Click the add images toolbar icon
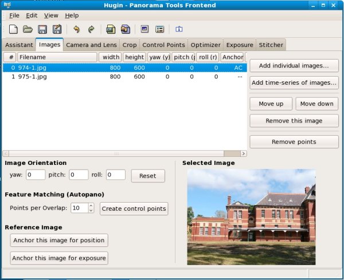Screen dimensions: 344x280 point(111,29)
